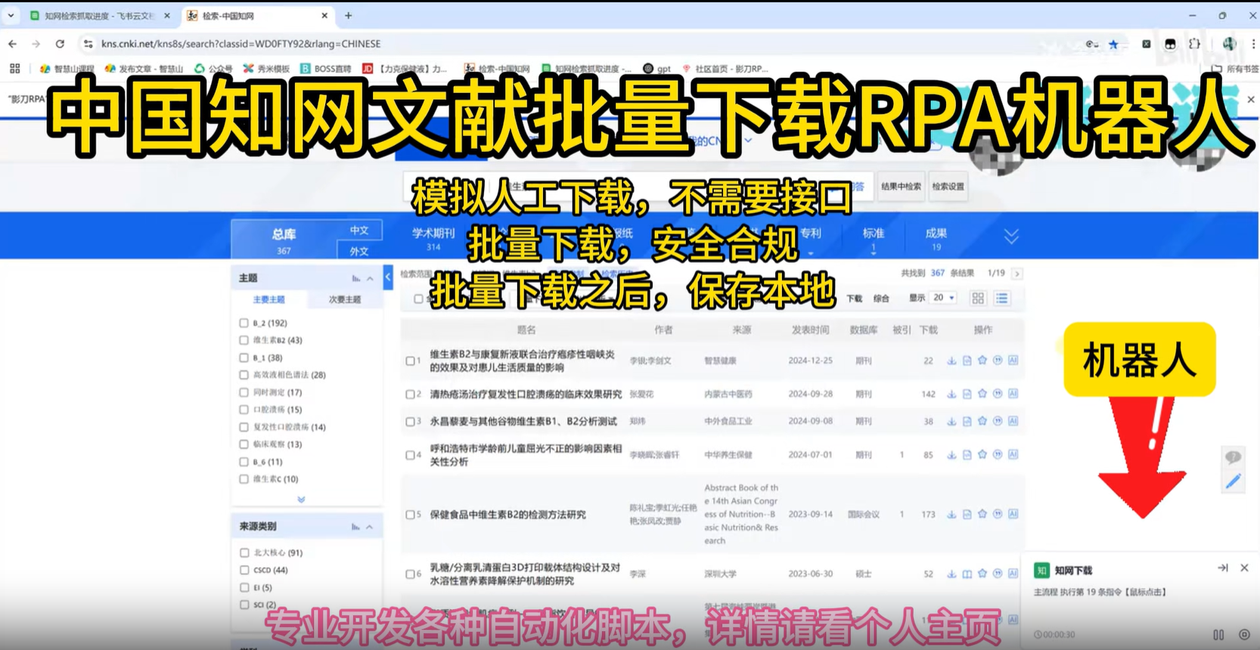Switch to 知网检索抓取进度 browser tab
The width and height of the screenshot is (1260, 650).
98,15
